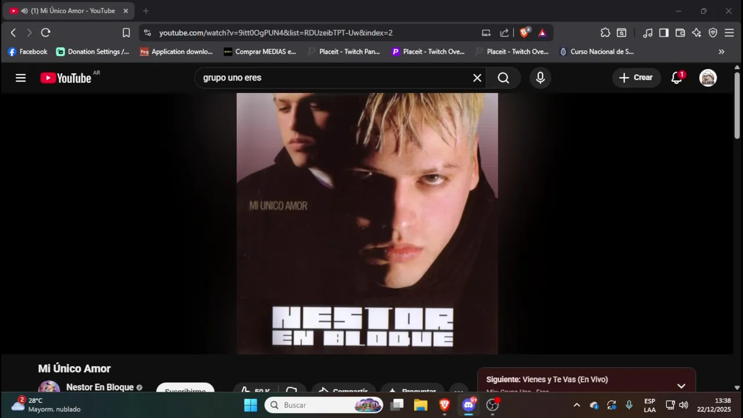
Task: Open the Crear menu
Action: (636, 78)
